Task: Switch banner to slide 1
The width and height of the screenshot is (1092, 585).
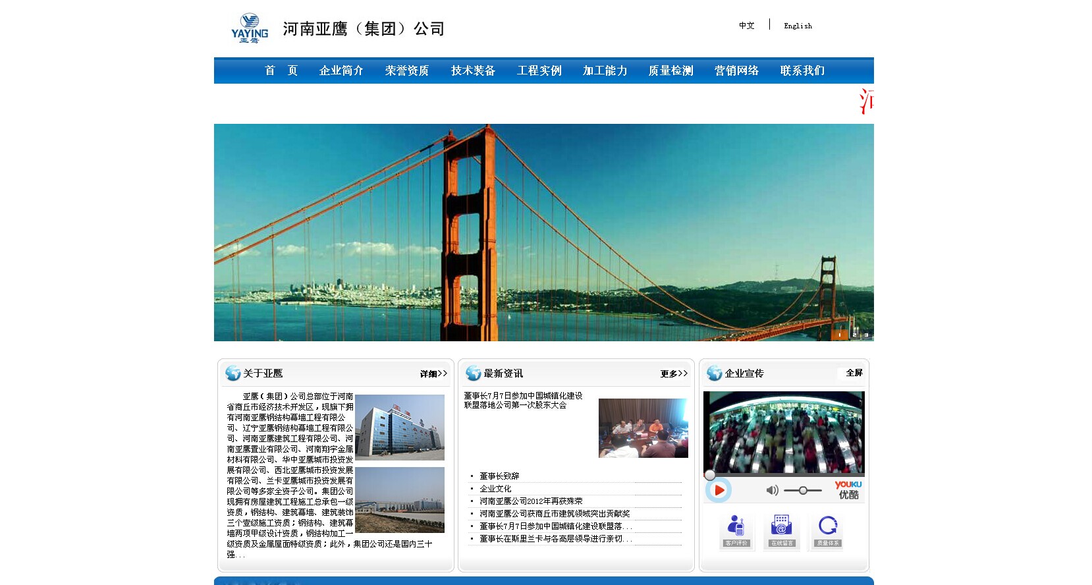Action: tap(839, 335)
